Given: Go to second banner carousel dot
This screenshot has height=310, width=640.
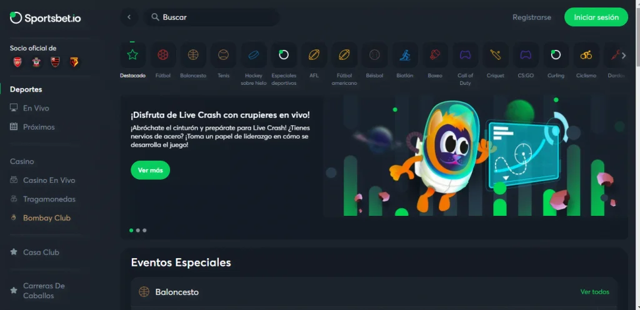Looking at the screenshot, I should pos(138,230).
